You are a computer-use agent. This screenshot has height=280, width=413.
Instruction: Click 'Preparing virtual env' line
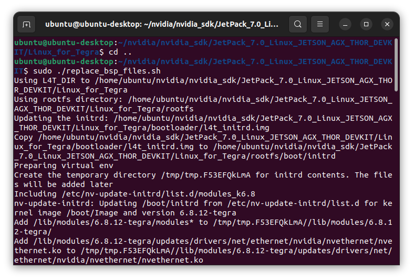click(64, 165)
